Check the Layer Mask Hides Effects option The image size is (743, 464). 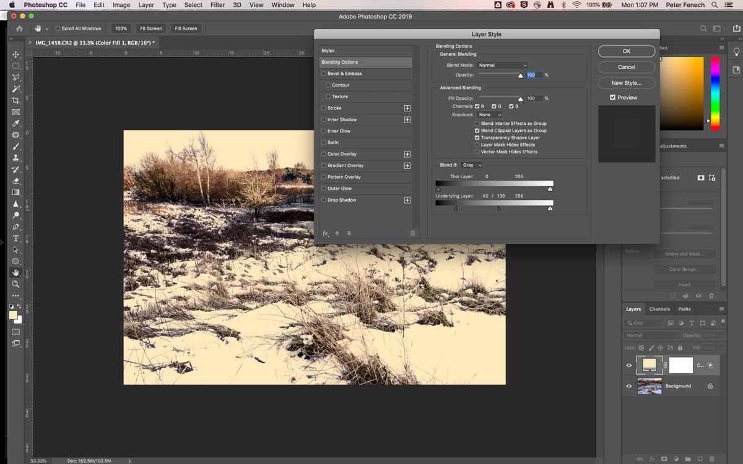[x=477, y=144]
